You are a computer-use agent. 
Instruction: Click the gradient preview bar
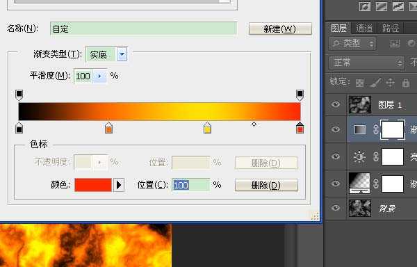coord(160,111)
